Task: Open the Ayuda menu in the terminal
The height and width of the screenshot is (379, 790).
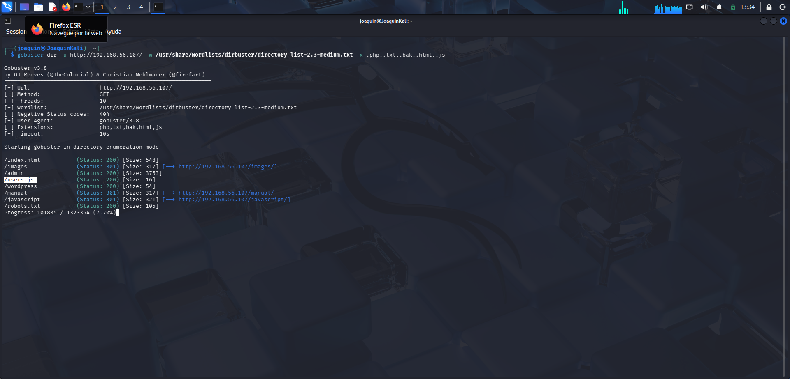Action: 112,32
